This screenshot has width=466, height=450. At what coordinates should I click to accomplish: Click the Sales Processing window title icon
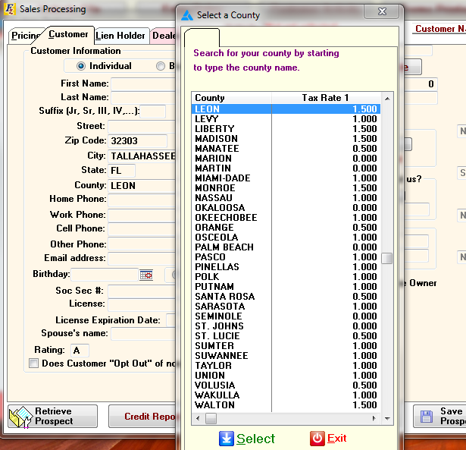coord(8,9)
